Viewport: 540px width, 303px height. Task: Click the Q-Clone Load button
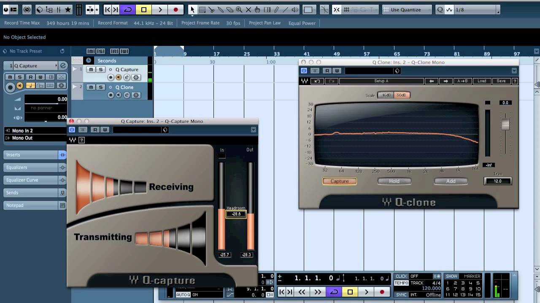(482, 81)
